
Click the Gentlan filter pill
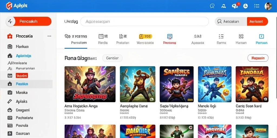pyautogui.click(x=112, y=58)
